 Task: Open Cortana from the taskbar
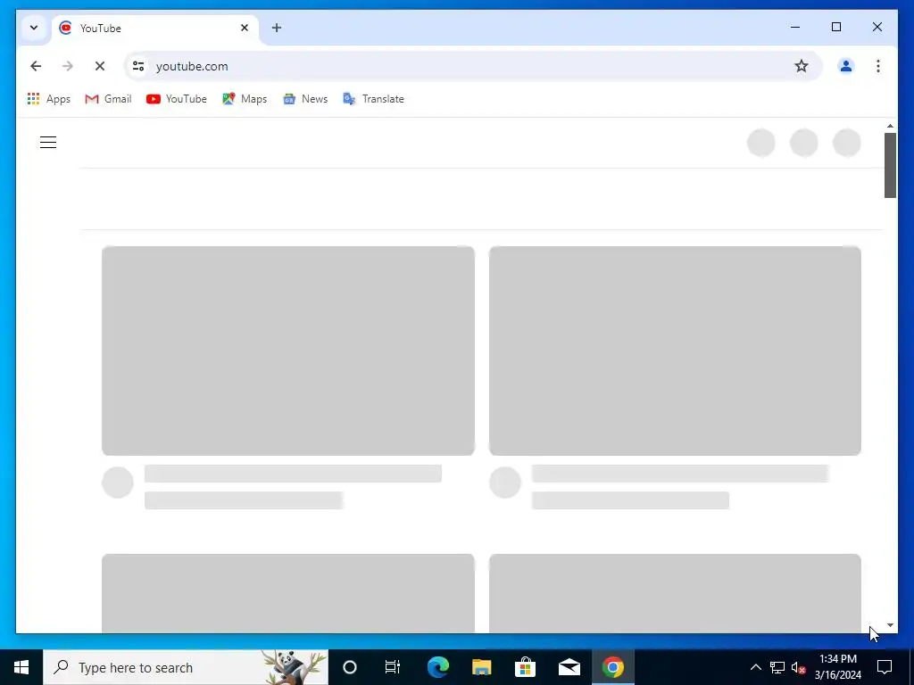click(x=350, y=667)
